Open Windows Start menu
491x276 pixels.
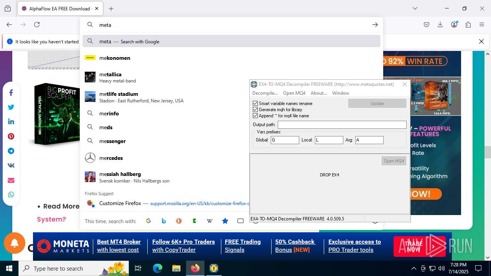[9, 268]
